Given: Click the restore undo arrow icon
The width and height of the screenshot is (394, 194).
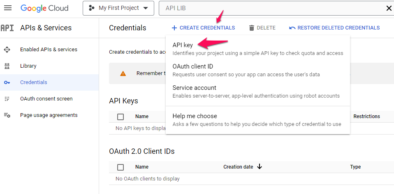Looking at the screenshot, I should pyautogui.click(x=292, y=28).
